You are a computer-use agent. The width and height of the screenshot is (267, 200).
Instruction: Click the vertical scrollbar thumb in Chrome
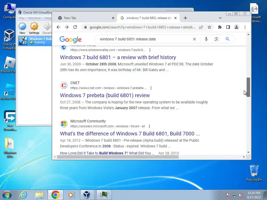tap(248, 87)
